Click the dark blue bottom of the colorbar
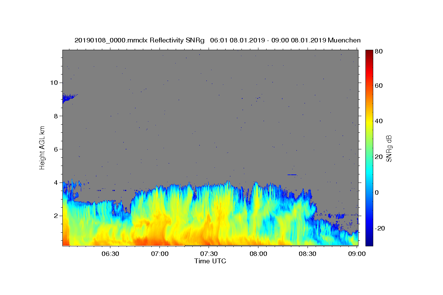 [369, 242]
